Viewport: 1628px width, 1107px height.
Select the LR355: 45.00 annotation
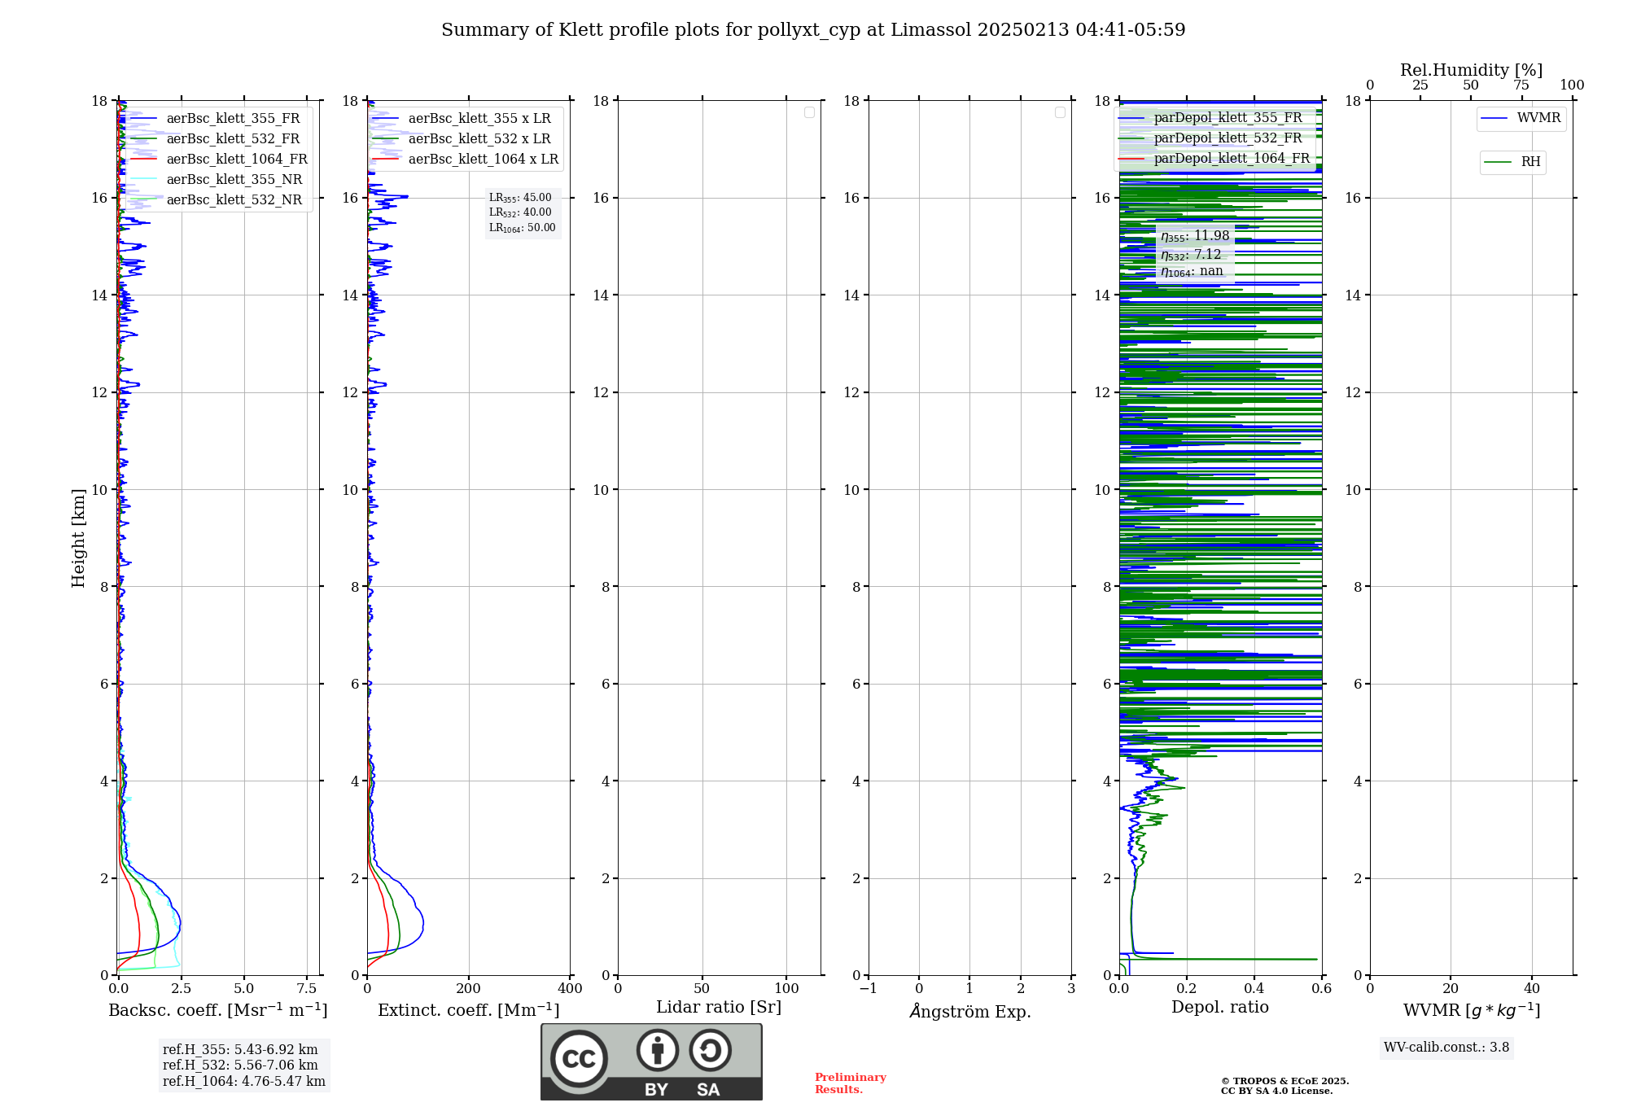pos(520,198)
